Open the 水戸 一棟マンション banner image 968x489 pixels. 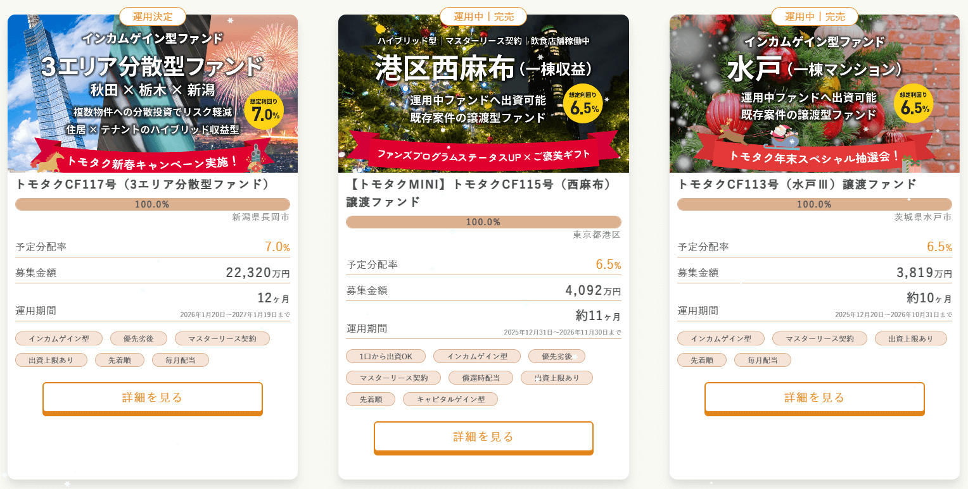[x=815, y=94]
